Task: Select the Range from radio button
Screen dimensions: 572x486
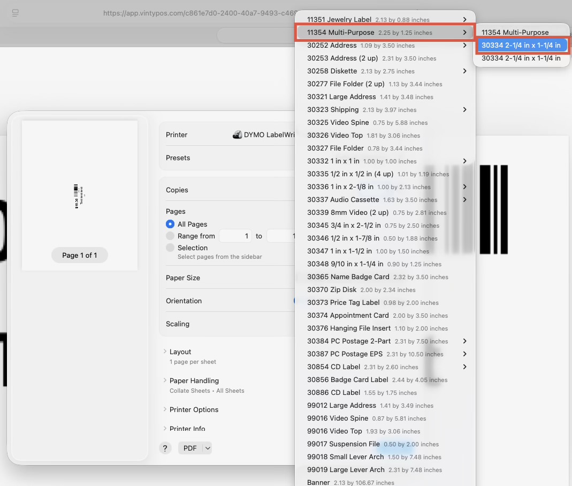Action: click(x=170, y=236)
